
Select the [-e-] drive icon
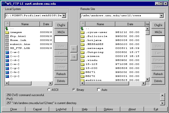click(x=7, y=64)
